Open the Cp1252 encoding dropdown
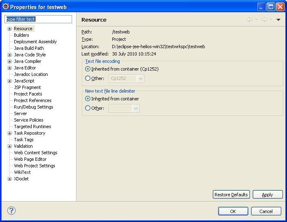Viewport: 287px width, 222px height. click(x=141, y=78)
